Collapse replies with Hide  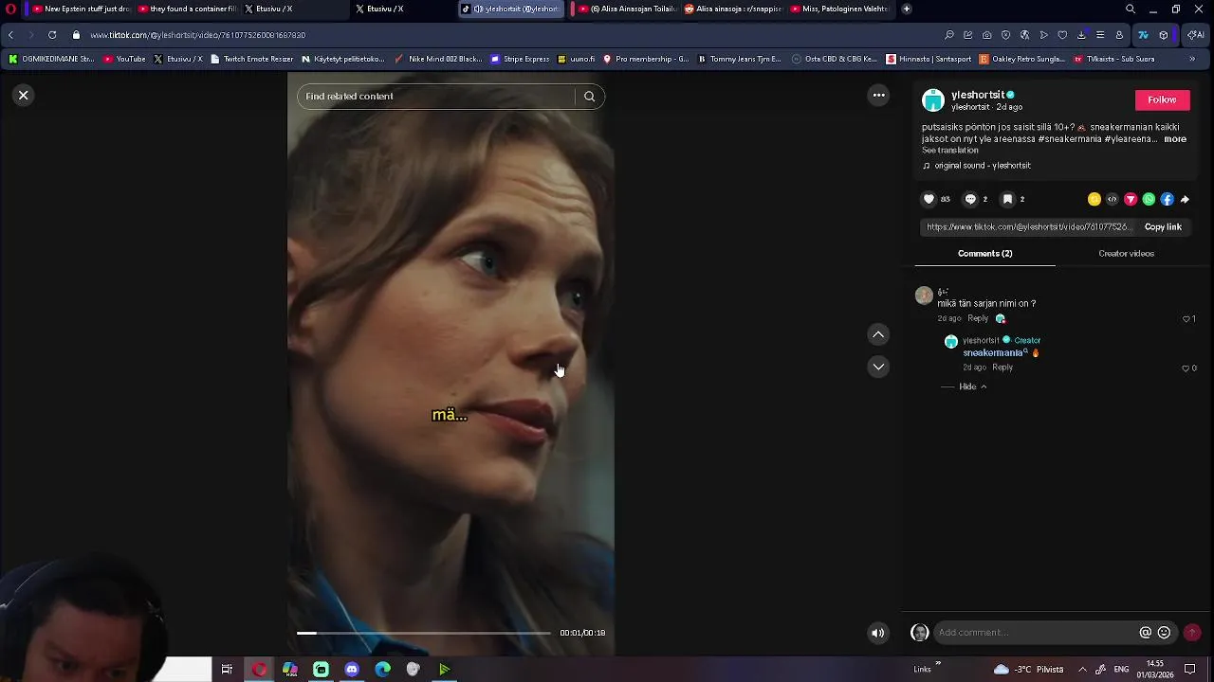click(972, 386)
